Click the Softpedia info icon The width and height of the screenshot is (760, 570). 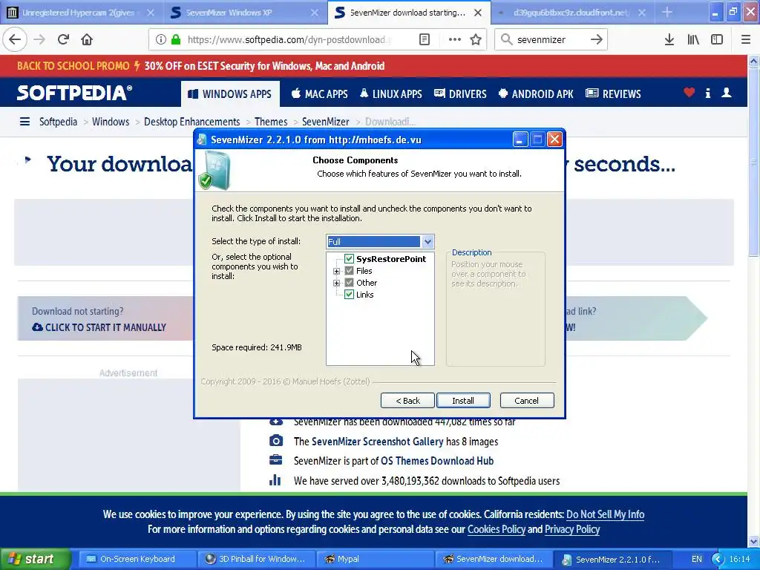707,93
